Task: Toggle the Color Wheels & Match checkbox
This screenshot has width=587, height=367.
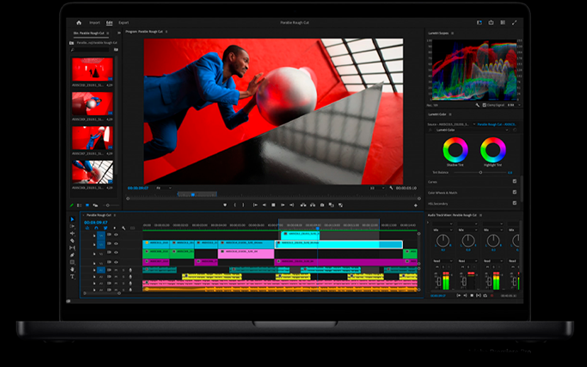Action: point(514,193)
